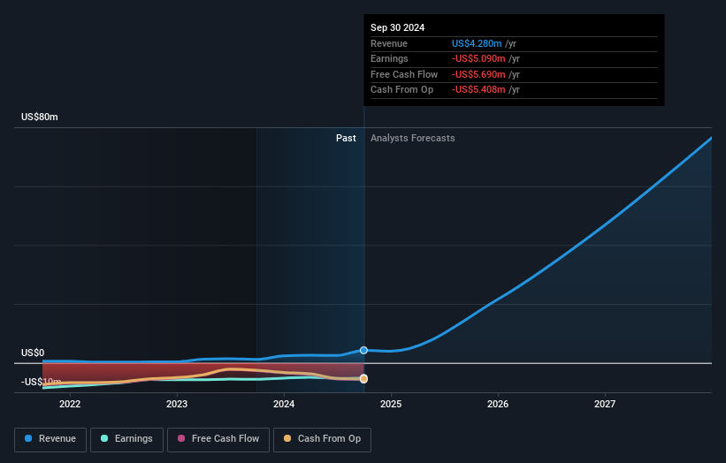Click the -US$5.408m cash from op value
The height and width of the screenshot is (463, 726).
[478, 90]
